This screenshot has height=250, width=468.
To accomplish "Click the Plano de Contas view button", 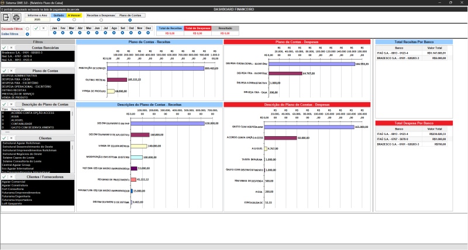I will 129,16.
